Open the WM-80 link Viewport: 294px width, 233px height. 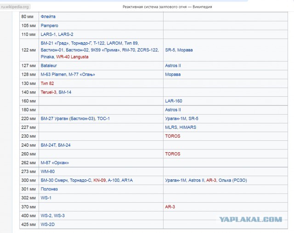pos(48,172)
